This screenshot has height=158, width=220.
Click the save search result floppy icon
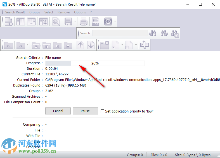[68, 21]
